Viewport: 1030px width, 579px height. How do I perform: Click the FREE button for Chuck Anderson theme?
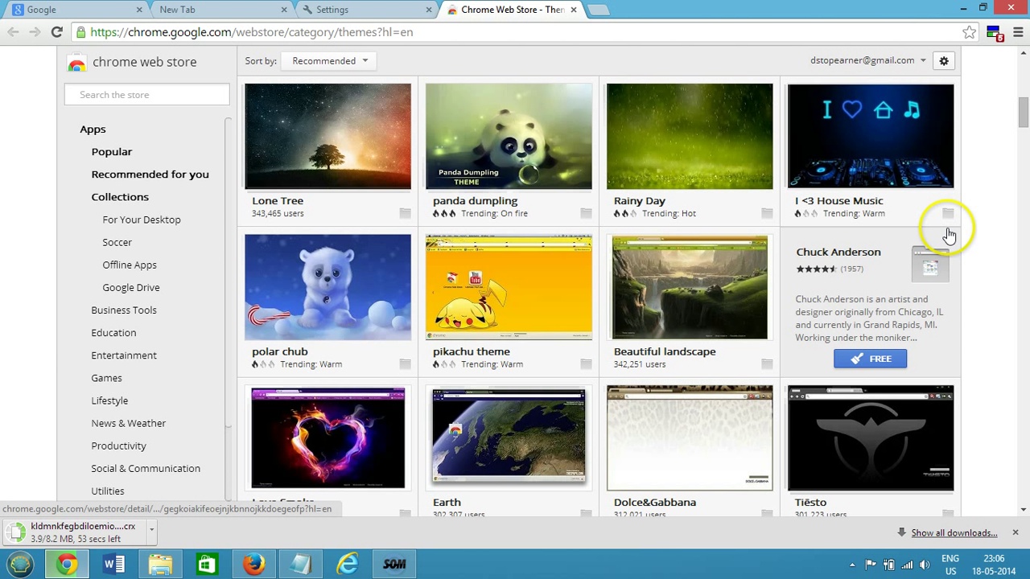click(x=870, y=359)
